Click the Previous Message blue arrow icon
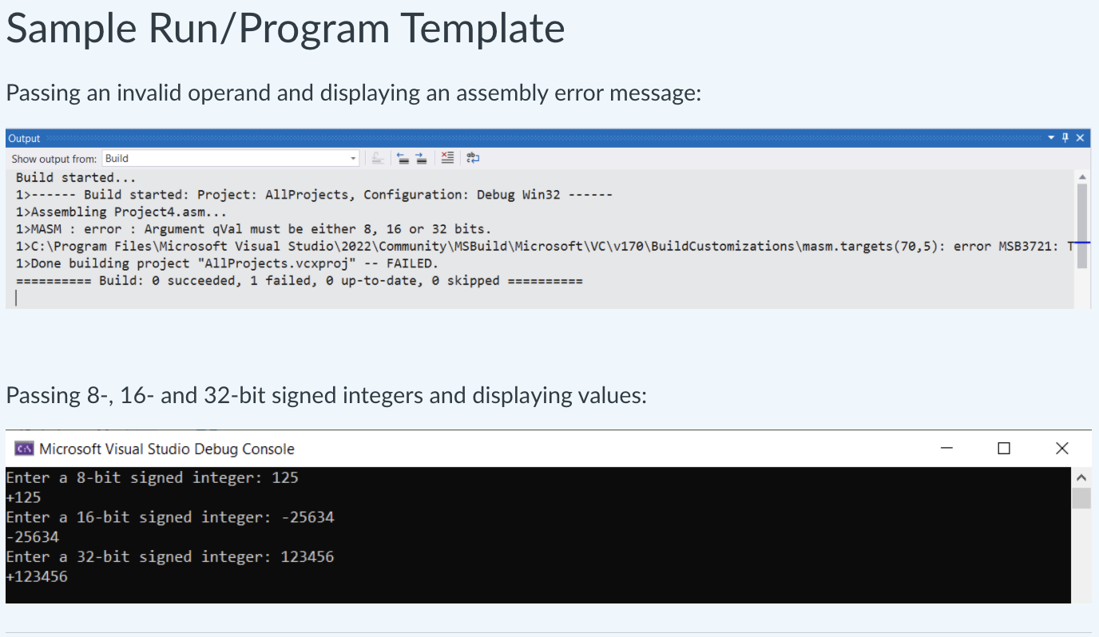 pos(403,157)
